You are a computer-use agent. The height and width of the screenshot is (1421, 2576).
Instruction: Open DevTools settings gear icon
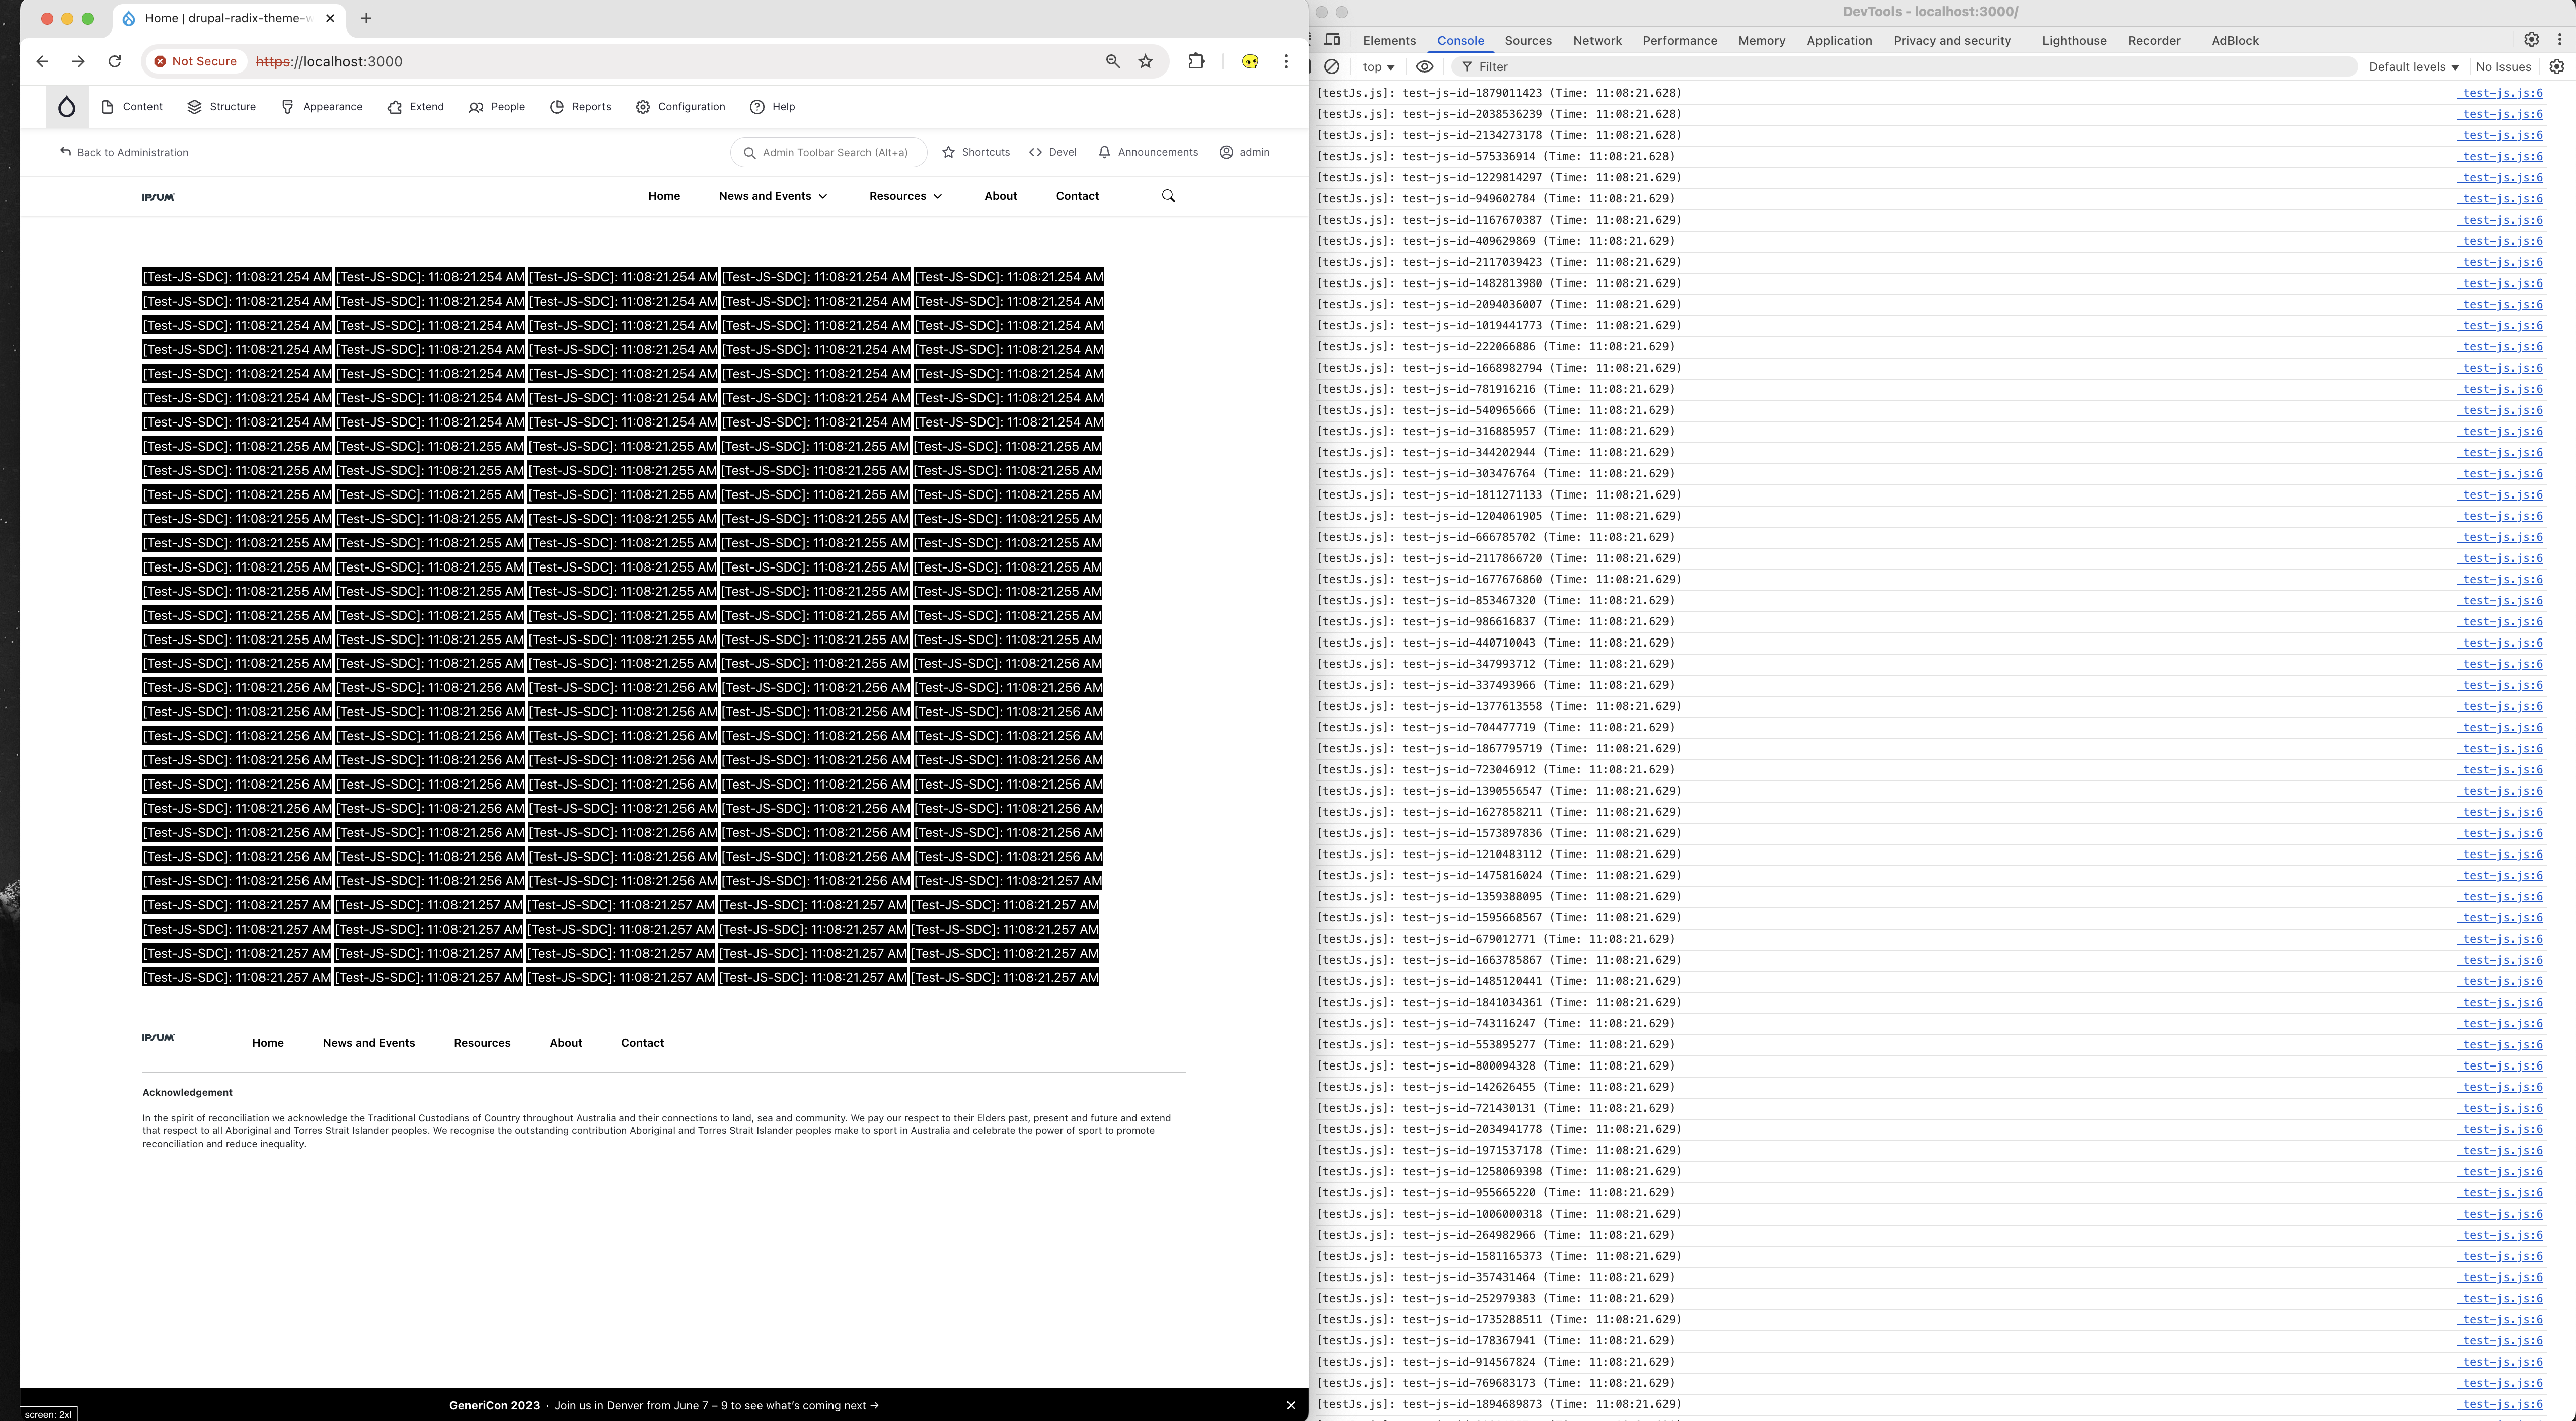tap(2531, 40)
